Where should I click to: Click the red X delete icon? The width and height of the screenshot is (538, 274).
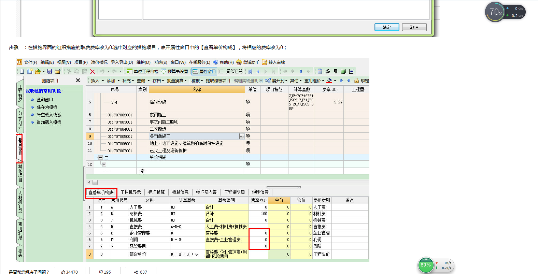(x=93, y=71)
